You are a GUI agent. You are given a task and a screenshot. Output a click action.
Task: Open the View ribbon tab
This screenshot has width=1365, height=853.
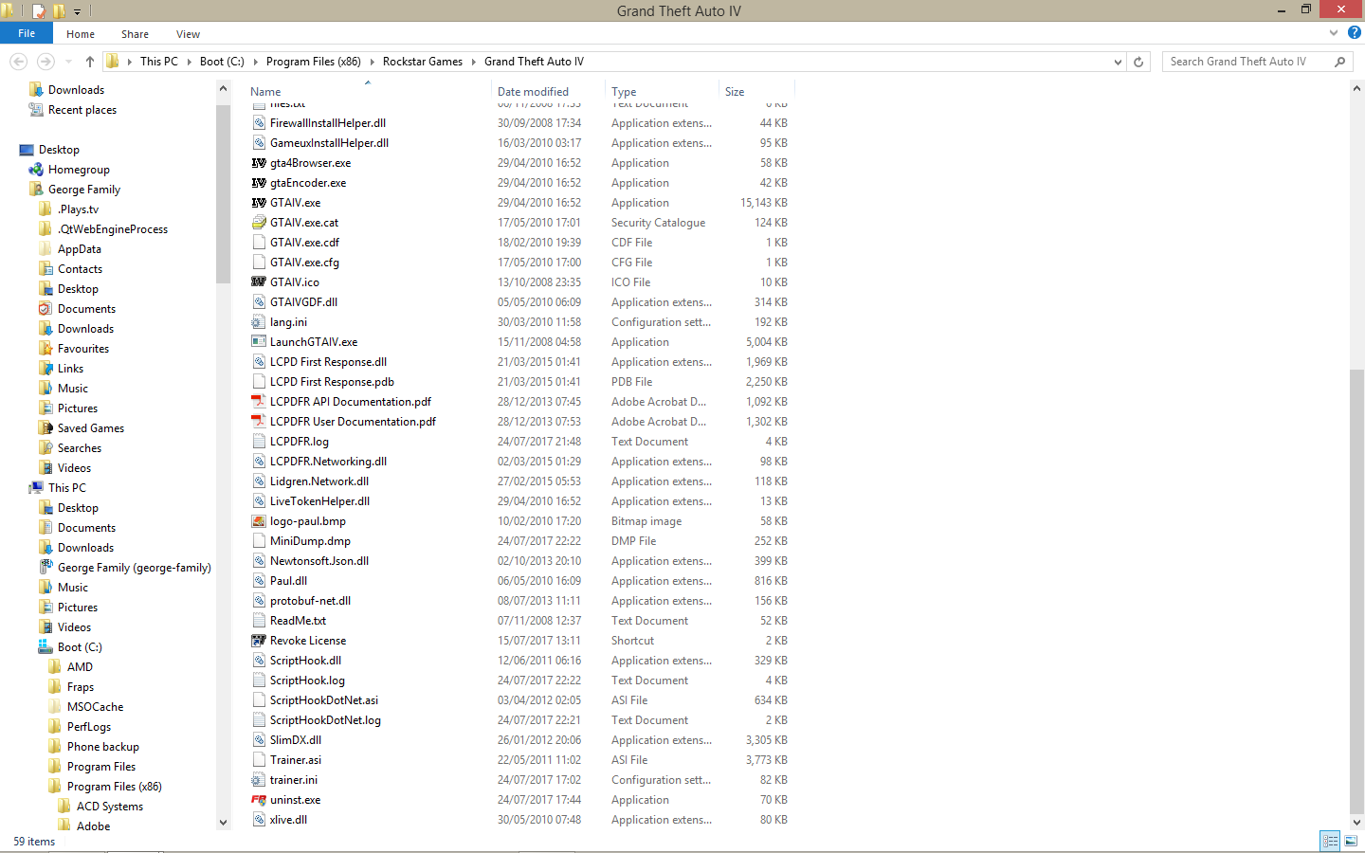point(188,34)
